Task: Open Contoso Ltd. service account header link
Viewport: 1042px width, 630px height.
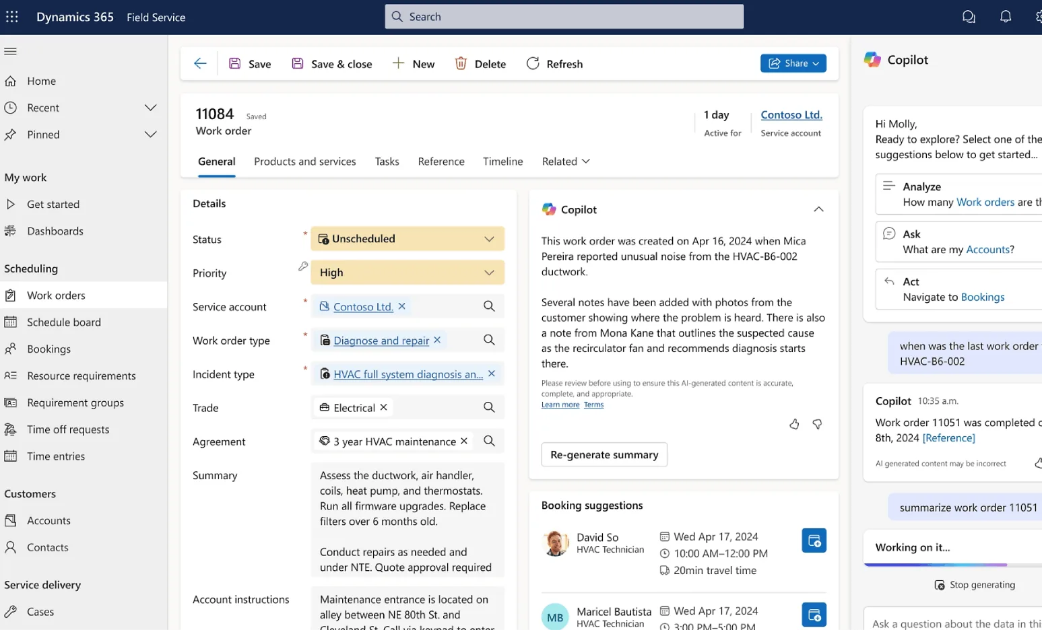Action: coord(791,115)
